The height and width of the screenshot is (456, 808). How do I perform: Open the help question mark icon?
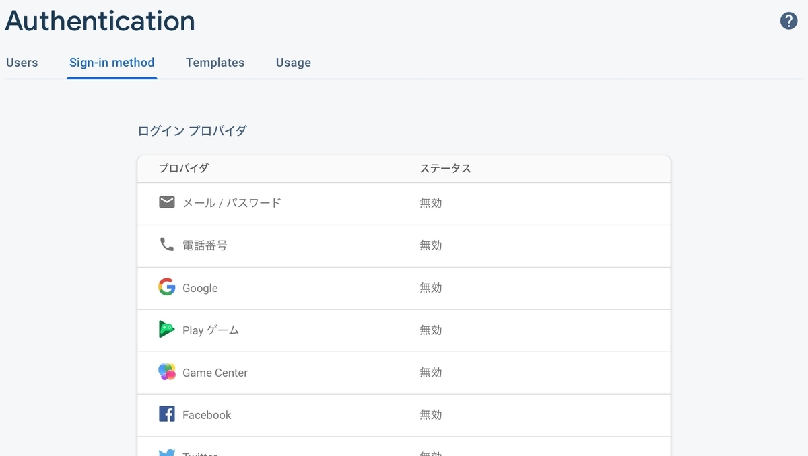click(x=788, y=21)
